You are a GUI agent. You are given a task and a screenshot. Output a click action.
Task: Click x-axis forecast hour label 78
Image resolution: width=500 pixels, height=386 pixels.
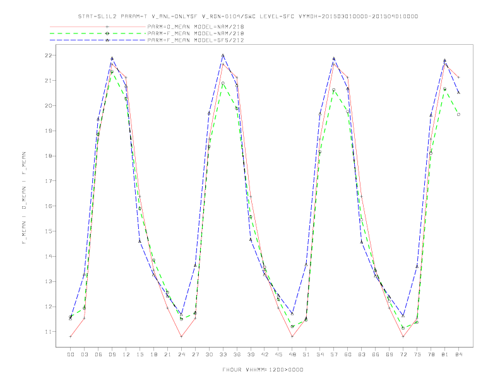[431, 354]
